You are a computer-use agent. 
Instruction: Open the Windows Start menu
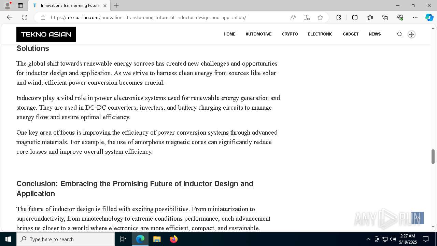(x=8, y=239)
